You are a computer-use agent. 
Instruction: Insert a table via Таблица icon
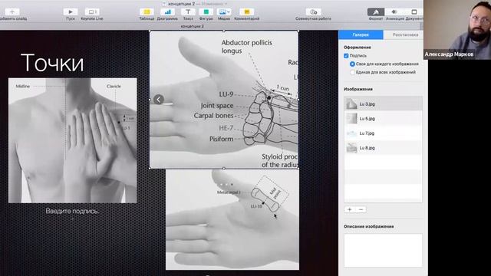pyautogui.click(x=147, y=12)
